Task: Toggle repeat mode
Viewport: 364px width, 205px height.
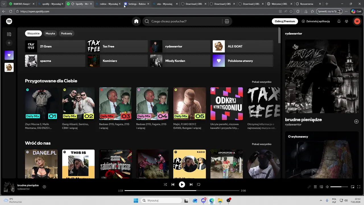Action: point(199,184)
